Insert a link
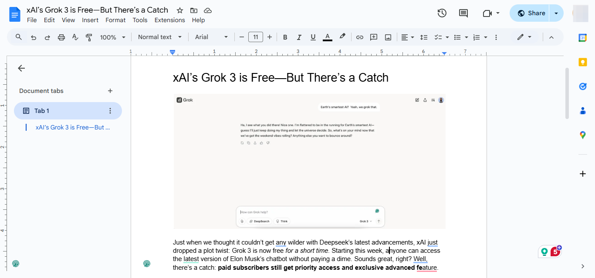This screenshot has width=595, height=278. tap(359, 37)
